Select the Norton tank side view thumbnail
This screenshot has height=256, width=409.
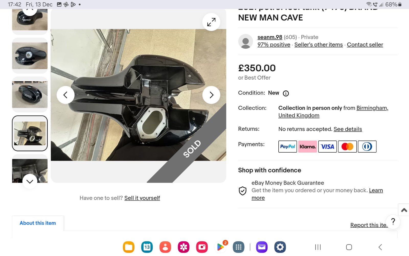point(30,94)
